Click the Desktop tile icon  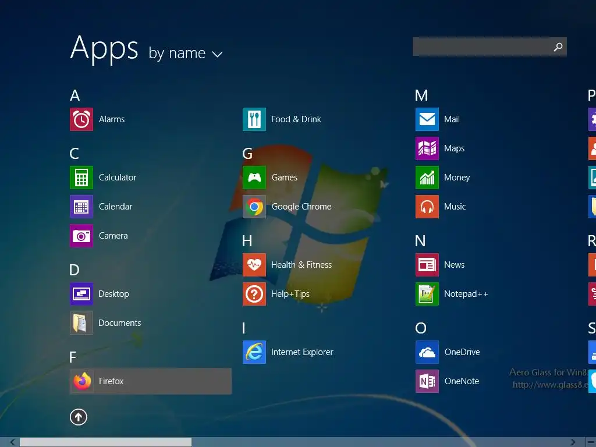click(x=81, y=294)
